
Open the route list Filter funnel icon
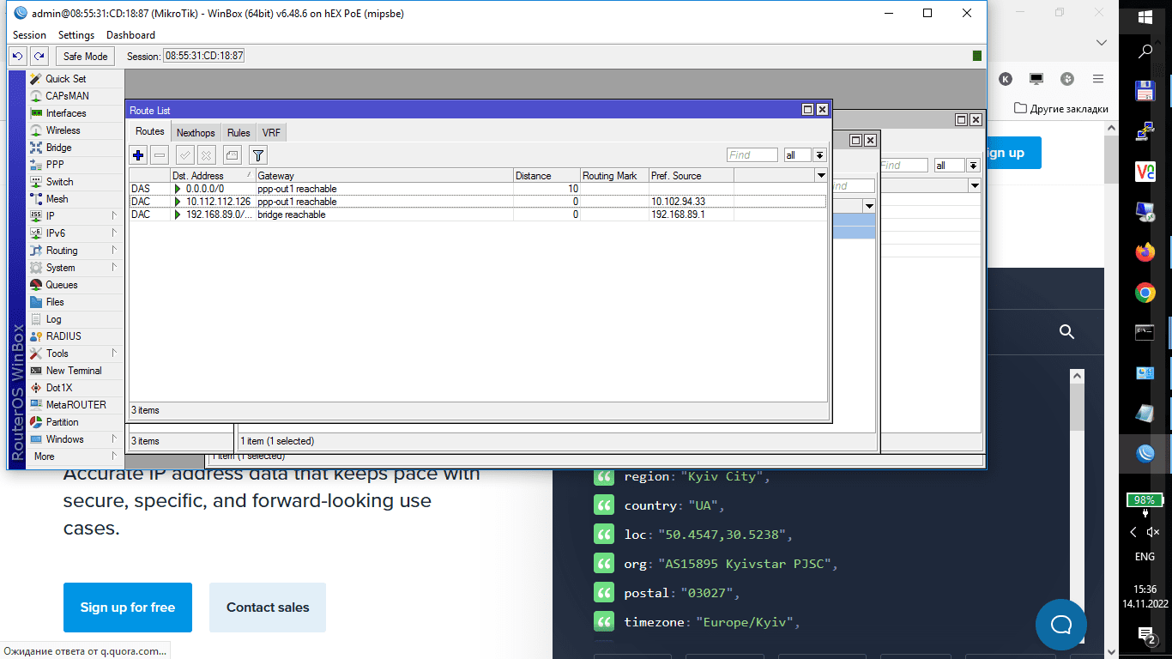tap(258, 155)
